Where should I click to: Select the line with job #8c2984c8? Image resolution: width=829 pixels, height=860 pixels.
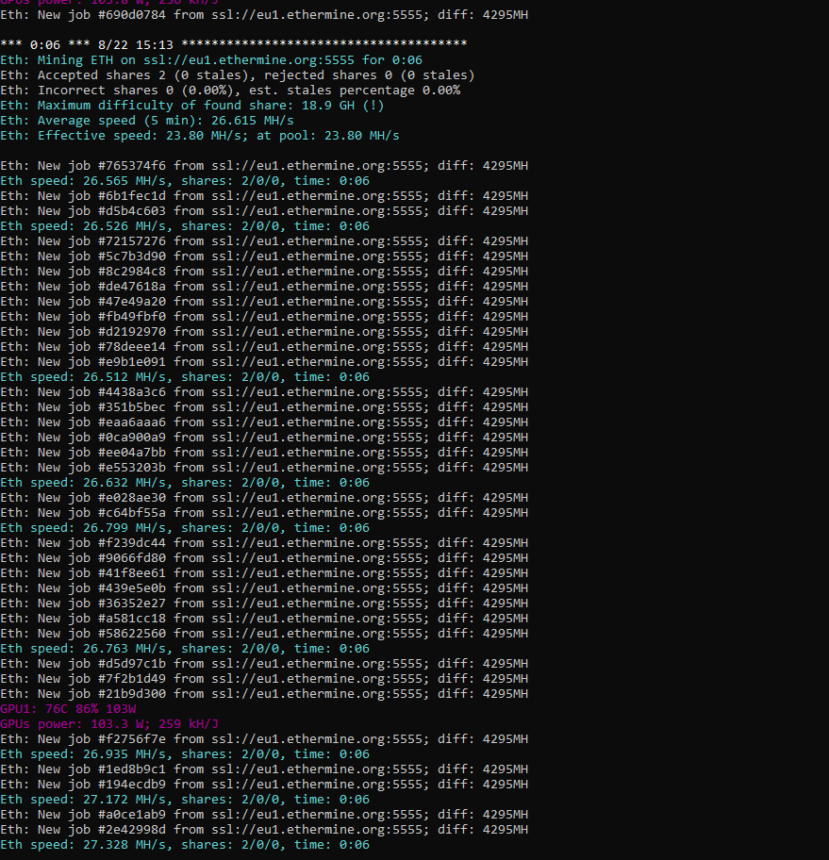264,271
